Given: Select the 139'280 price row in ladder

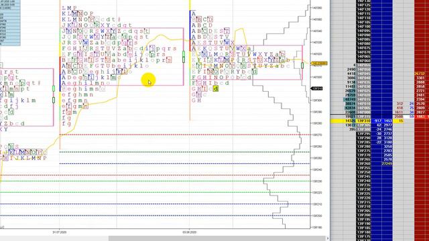Looking at the screenshot, I should (363, 147).
